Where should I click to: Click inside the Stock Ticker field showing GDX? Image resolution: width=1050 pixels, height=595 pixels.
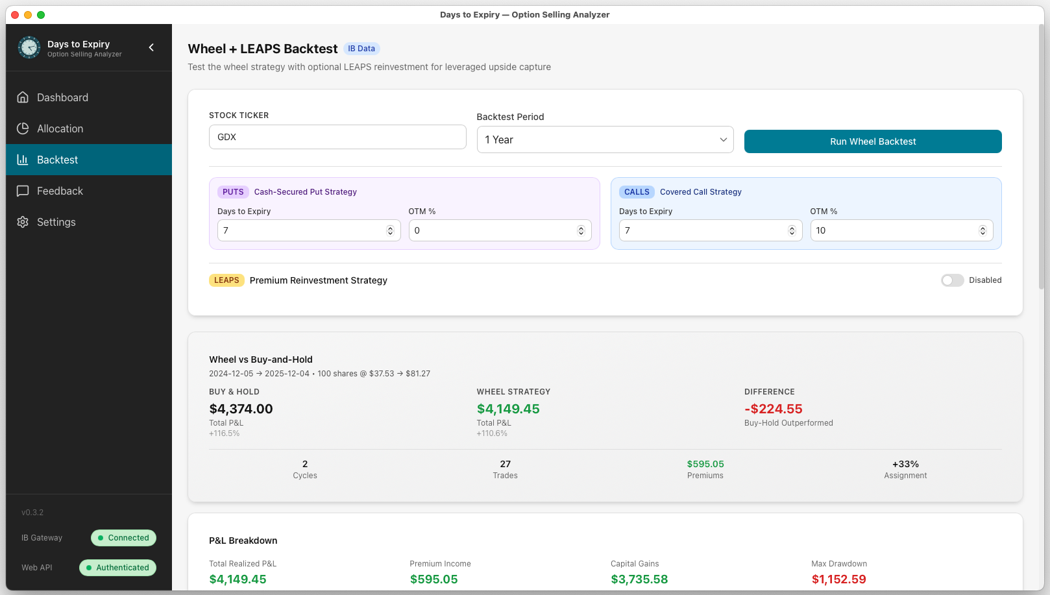tap(337, 137)
